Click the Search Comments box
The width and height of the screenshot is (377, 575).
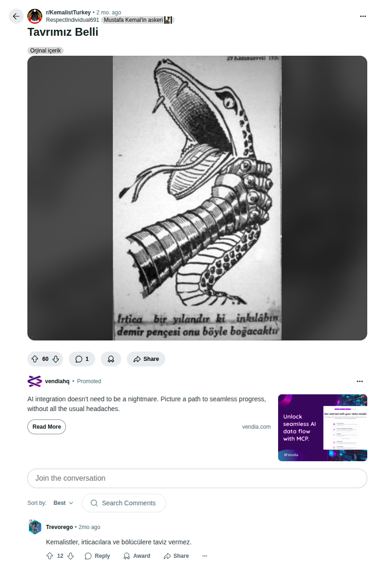click(124, 503)
